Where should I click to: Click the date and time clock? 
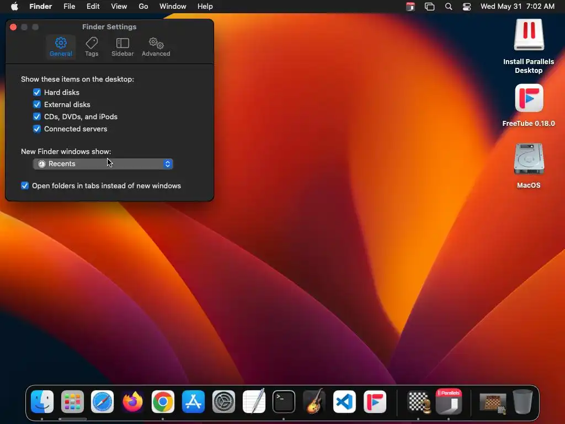(518, 7)
